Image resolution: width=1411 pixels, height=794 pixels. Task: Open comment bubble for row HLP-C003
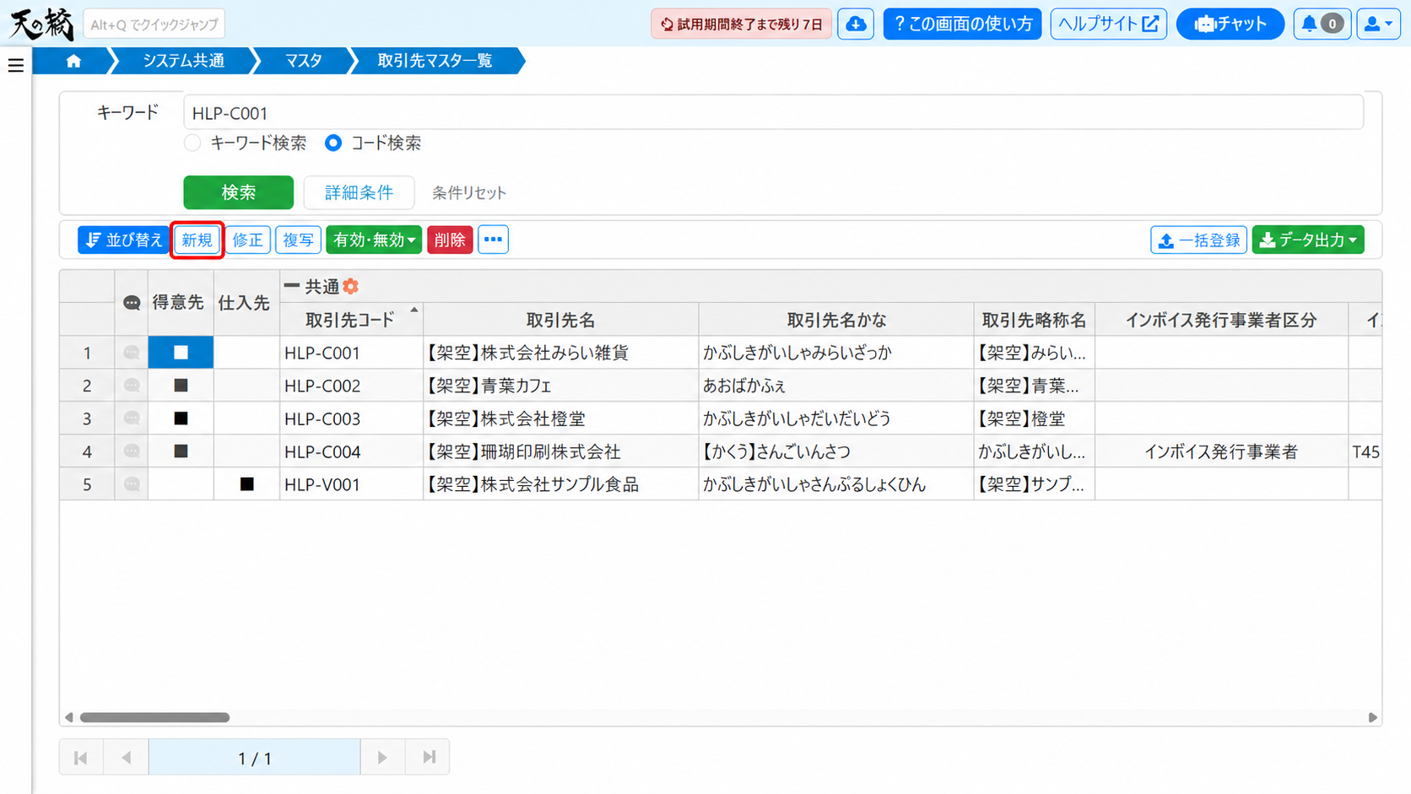pos(132,419)
